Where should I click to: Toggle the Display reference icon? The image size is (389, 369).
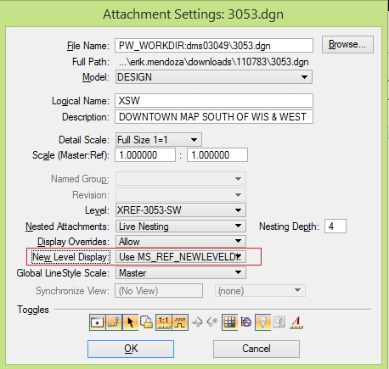(97, 322)
